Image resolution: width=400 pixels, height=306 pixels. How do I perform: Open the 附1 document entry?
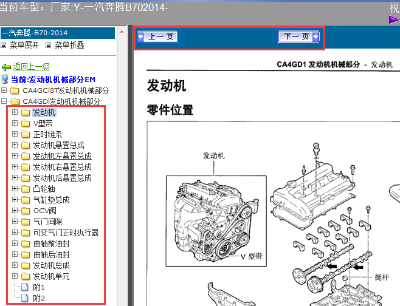click(x=39, y=287)
